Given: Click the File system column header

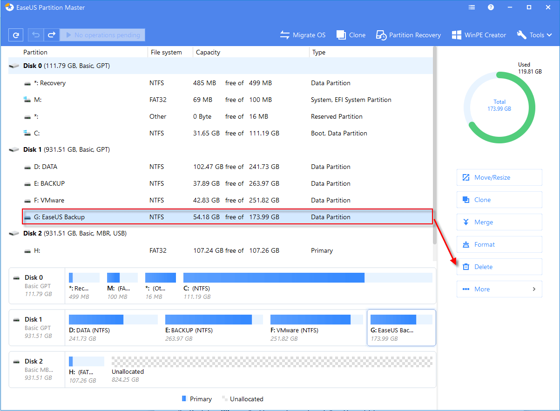Looking at the screenshot, I should [x=166, y=52].
